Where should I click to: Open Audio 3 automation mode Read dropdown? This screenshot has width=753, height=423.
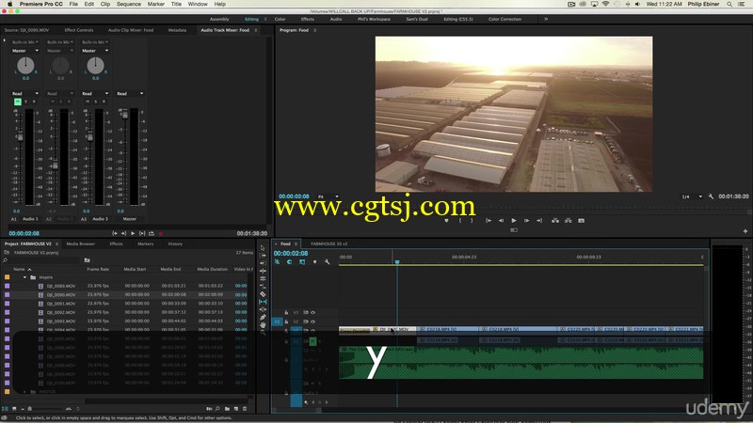[95, 93]
